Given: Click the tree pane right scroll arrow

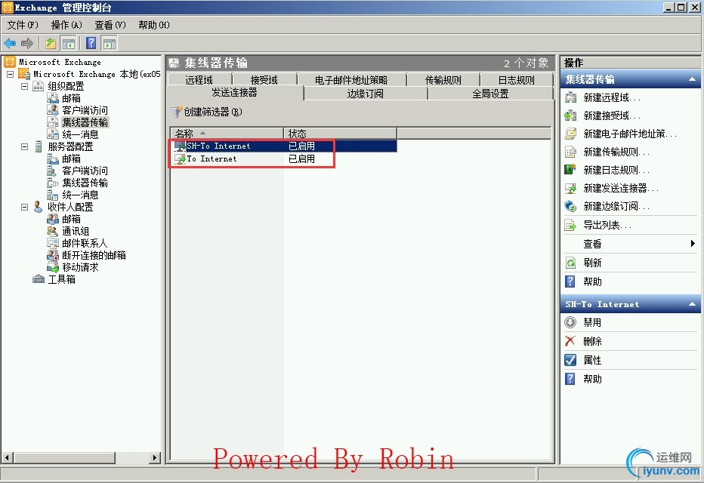Looking at the screenshot, I should click(155, 458).
